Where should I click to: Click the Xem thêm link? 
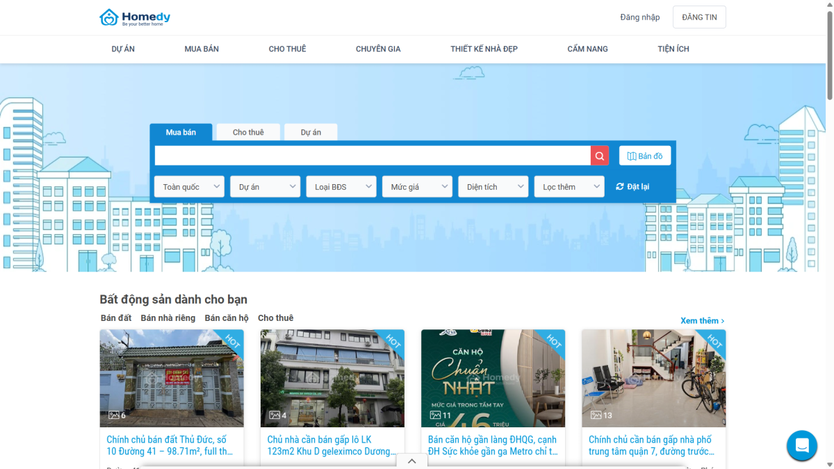pyautogui.click(x=703, y=320)
